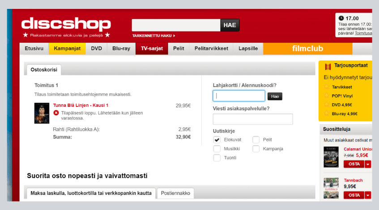Open the Pelitarvikkeet menu item
The width and height of the screenshot is (379, 210).
coord(211,49)
